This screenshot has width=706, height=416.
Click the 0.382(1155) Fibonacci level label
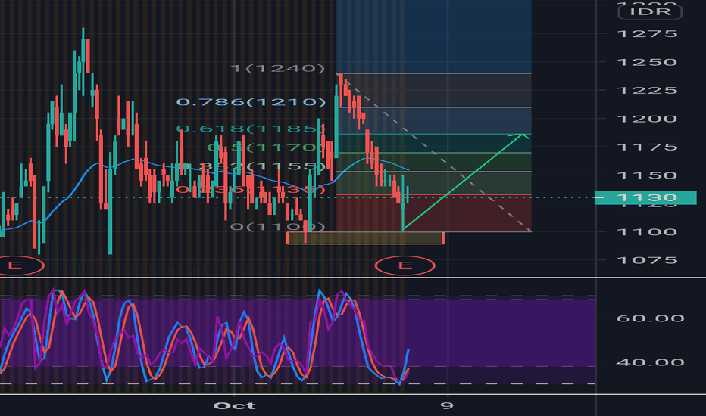click(x=251, y=166)
